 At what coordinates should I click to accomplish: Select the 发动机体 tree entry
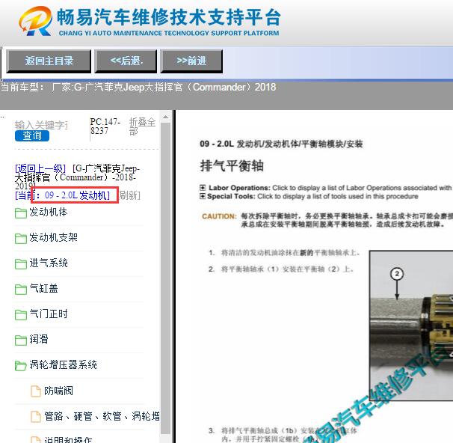tap(49, 213)
